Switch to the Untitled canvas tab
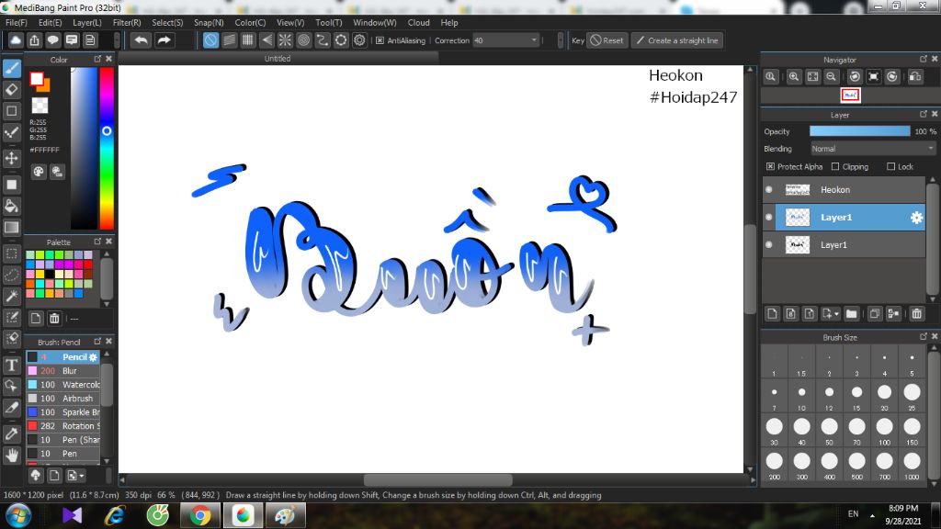This screenshot has height=529, width=941. pos(278,58)
